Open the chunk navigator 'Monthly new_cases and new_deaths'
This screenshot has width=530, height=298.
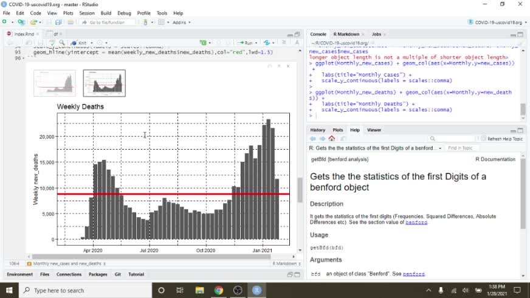(x=67, y=263)
